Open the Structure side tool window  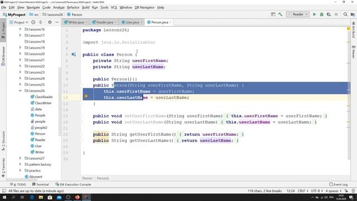click(x=3, y=141)
